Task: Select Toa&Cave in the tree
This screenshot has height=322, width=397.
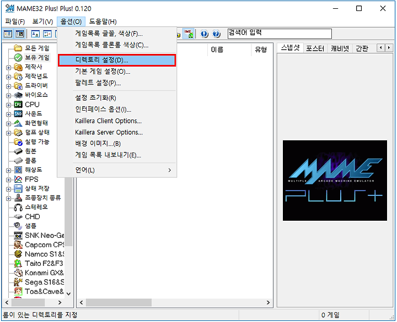Action: pos(44,291)
